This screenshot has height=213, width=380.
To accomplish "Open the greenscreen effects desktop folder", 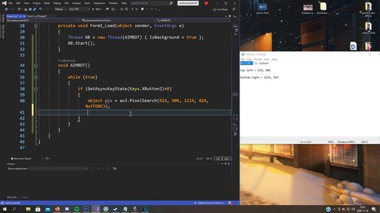I will click(x=368, y=9).
